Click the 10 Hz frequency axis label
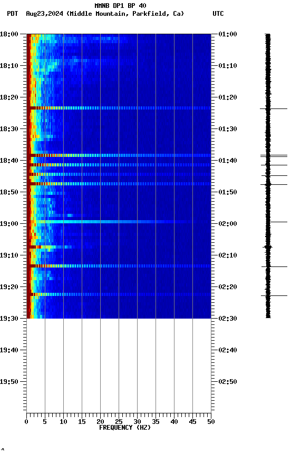 coord(63,422)
